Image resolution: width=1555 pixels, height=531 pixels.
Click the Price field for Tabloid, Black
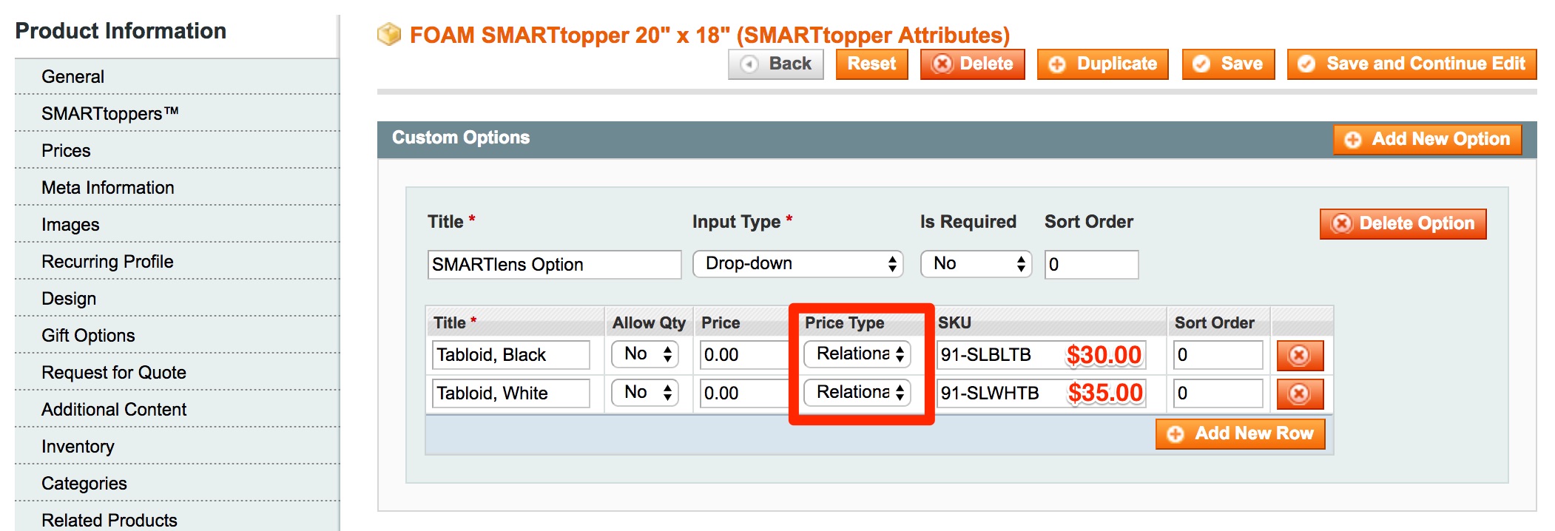click(745, 355)
